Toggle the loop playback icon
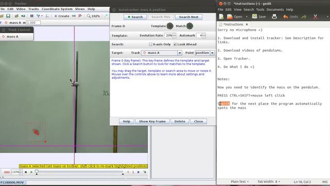This screenshot has height=186, width=330. (x=144, y=172)
